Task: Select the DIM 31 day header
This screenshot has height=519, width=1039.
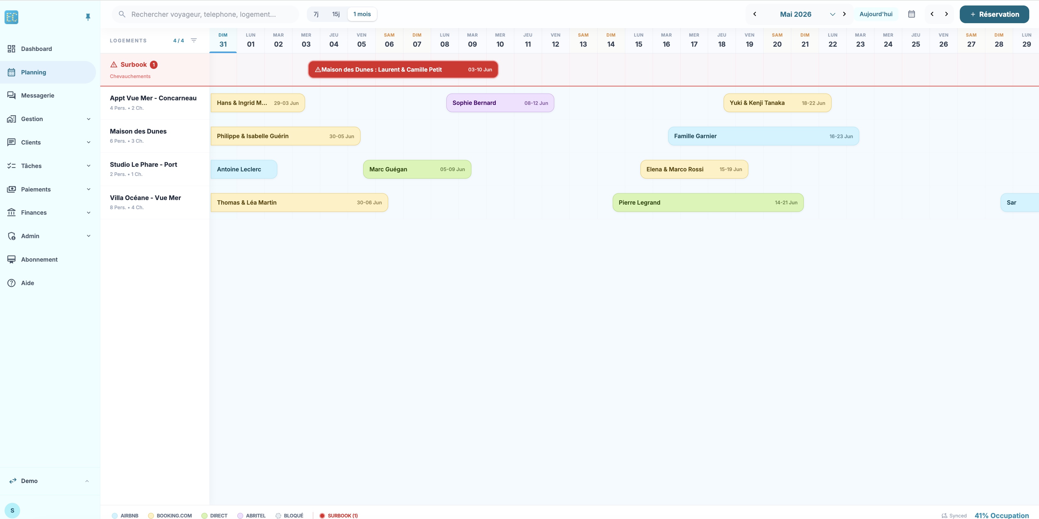Action: [x=223, y=40]
